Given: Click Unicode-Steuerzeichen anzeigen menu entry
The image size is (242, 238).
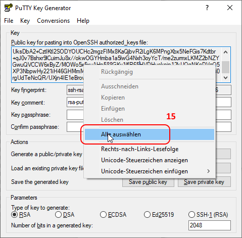Looking at the screenshot, I should pos(150,160).
